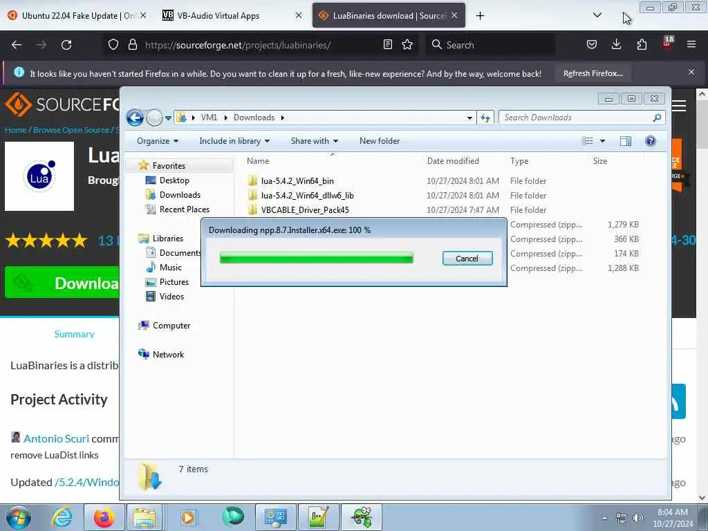Click the green download progress bar
The height and width of the screenshot is (531, 708).
pyautogui.click(x=316, y=258)
